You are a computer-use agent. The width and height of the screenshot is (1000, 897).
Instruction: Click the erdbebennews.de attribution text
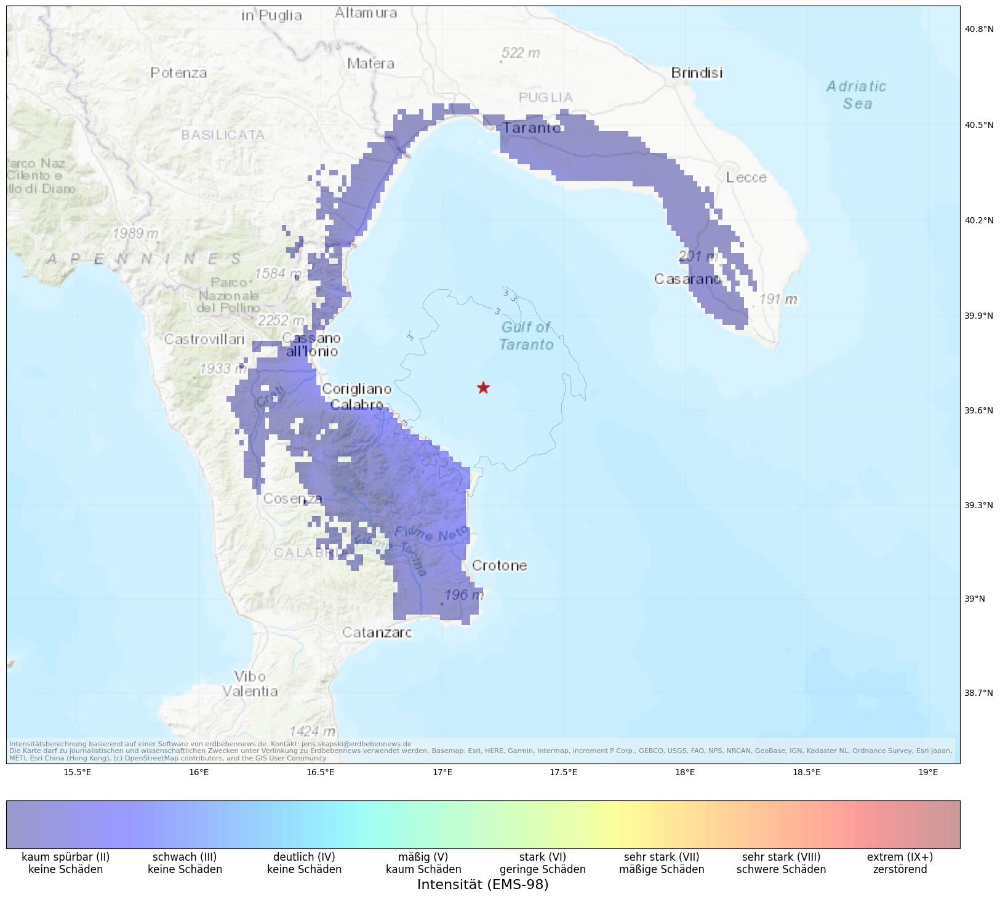click(x=210, y=744)
